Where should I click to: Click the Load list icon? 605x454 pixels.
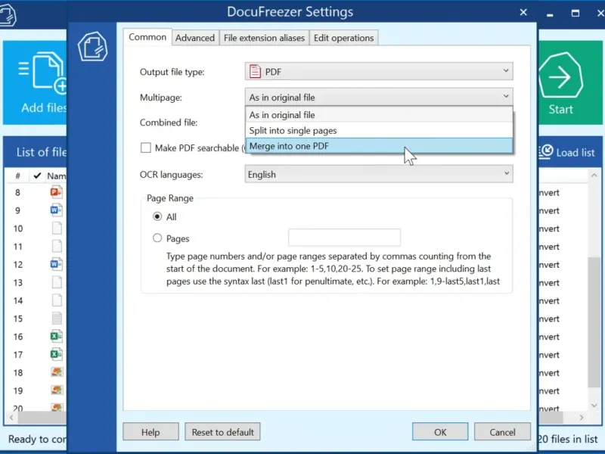pos(546,152)
